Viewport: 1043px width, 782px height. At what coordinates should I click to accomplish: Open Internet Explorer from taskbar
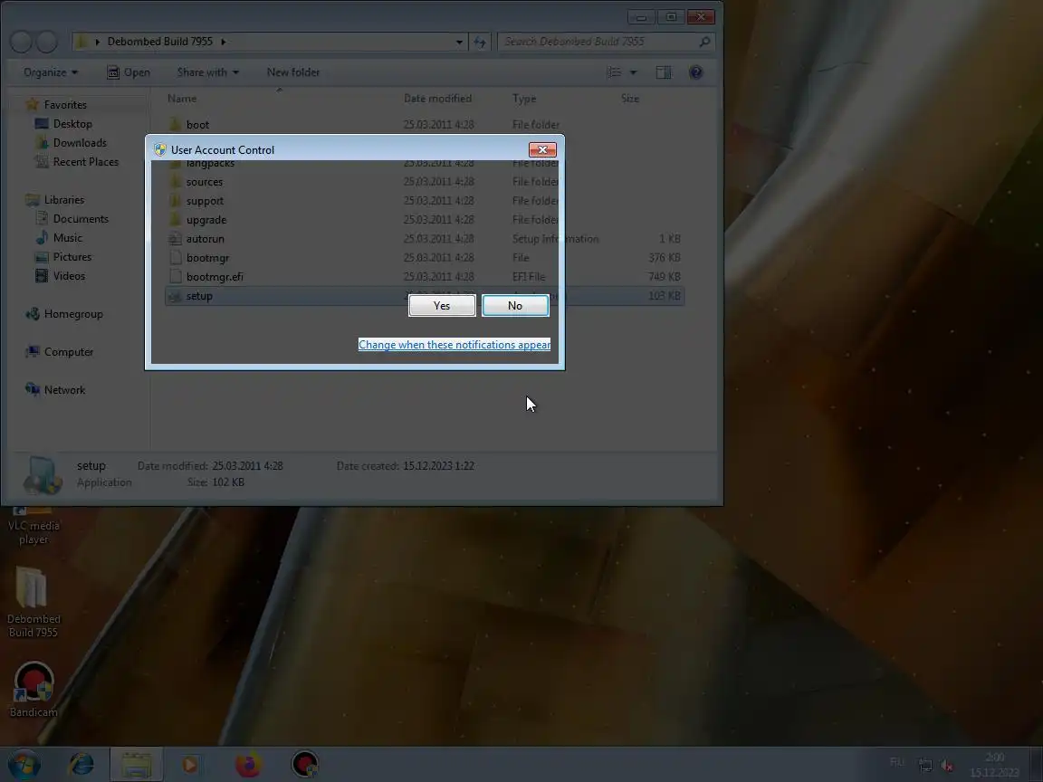(81, 765)
